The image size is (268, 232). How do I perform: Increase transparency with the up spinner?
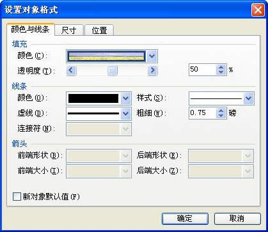click(x=221, y=67)
